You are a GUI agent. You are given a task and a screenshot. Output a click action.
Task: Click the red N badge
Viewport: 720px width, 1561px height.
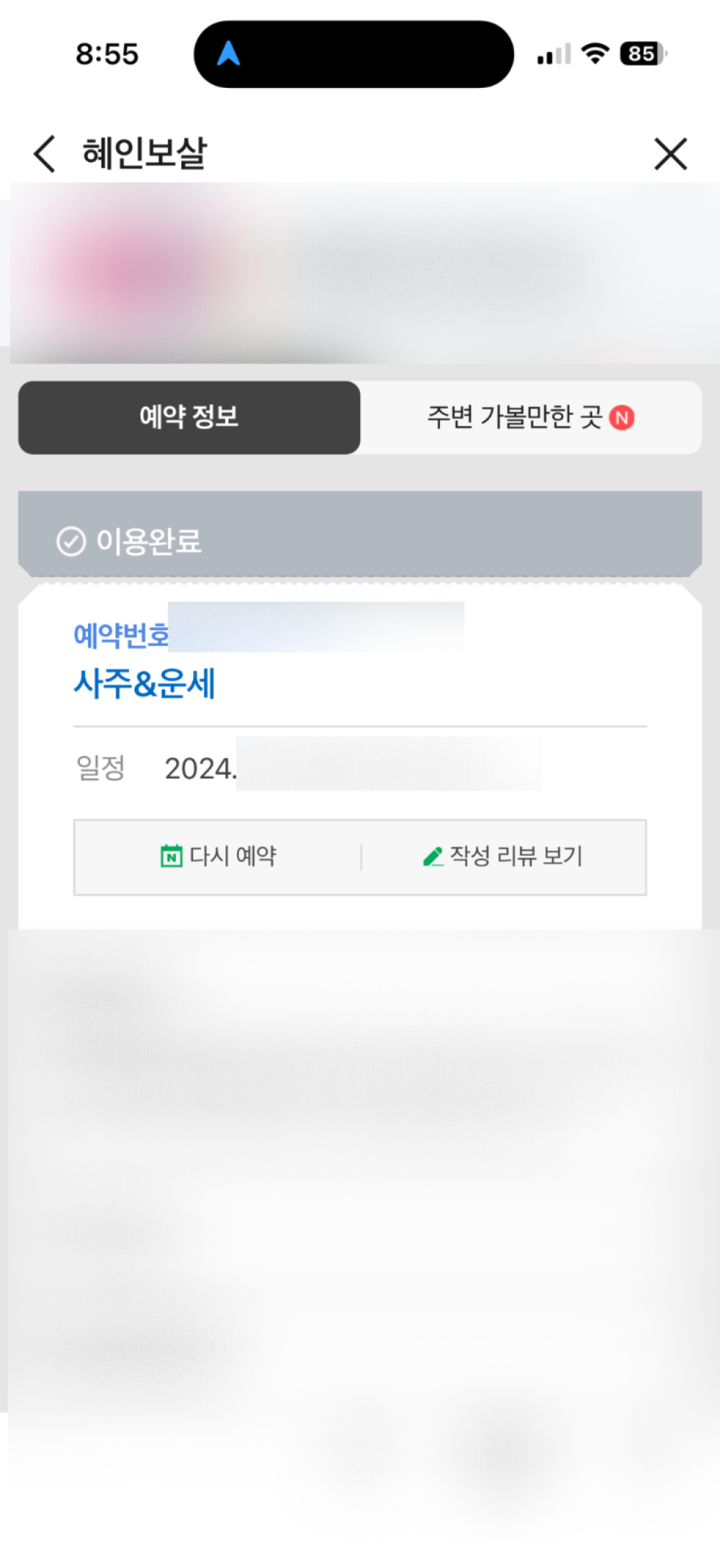coord(622,418)
